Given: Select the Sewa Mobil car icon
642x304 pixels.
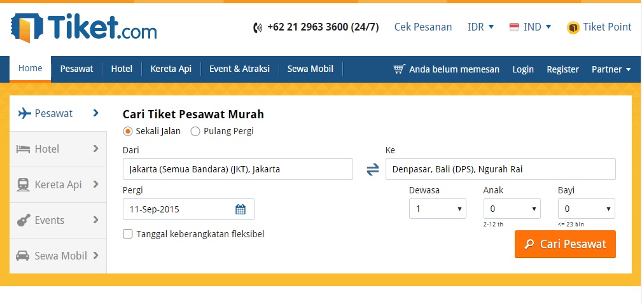Looking at the screenshot, I should (22, 256).
